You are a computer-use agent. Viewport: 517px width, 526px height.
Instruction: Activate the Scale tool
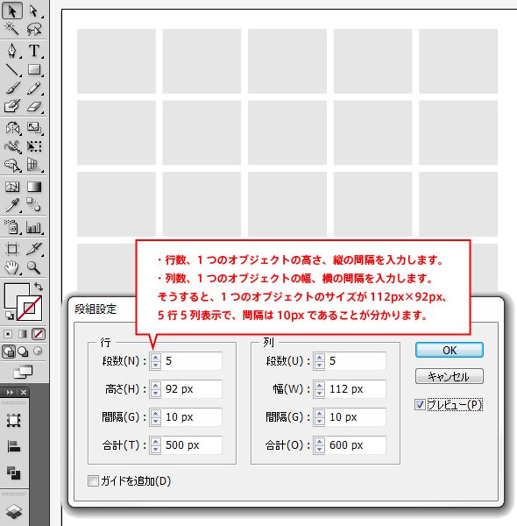coord(33,128)
